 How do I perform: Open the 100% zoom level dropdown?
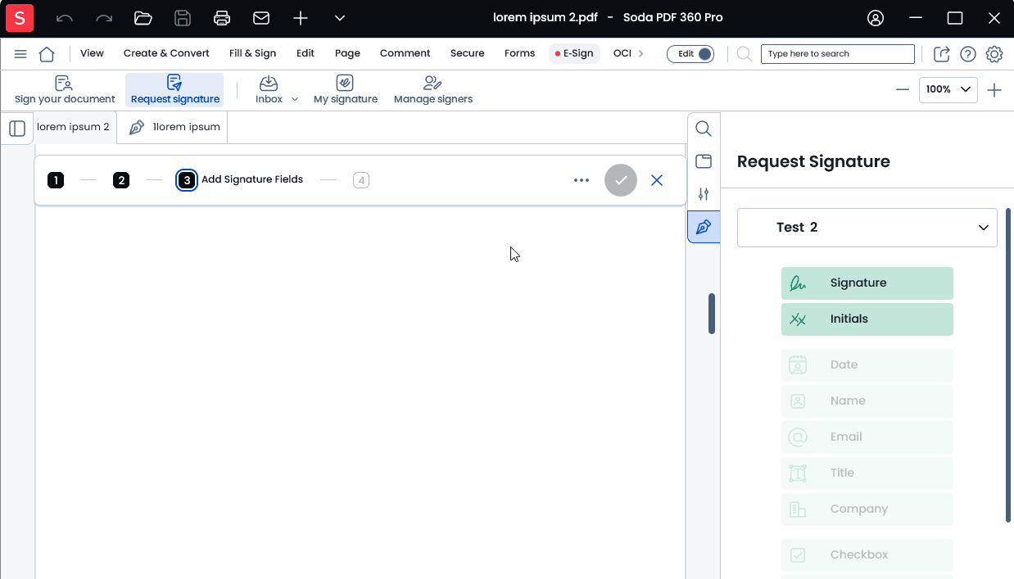[948, 89]
